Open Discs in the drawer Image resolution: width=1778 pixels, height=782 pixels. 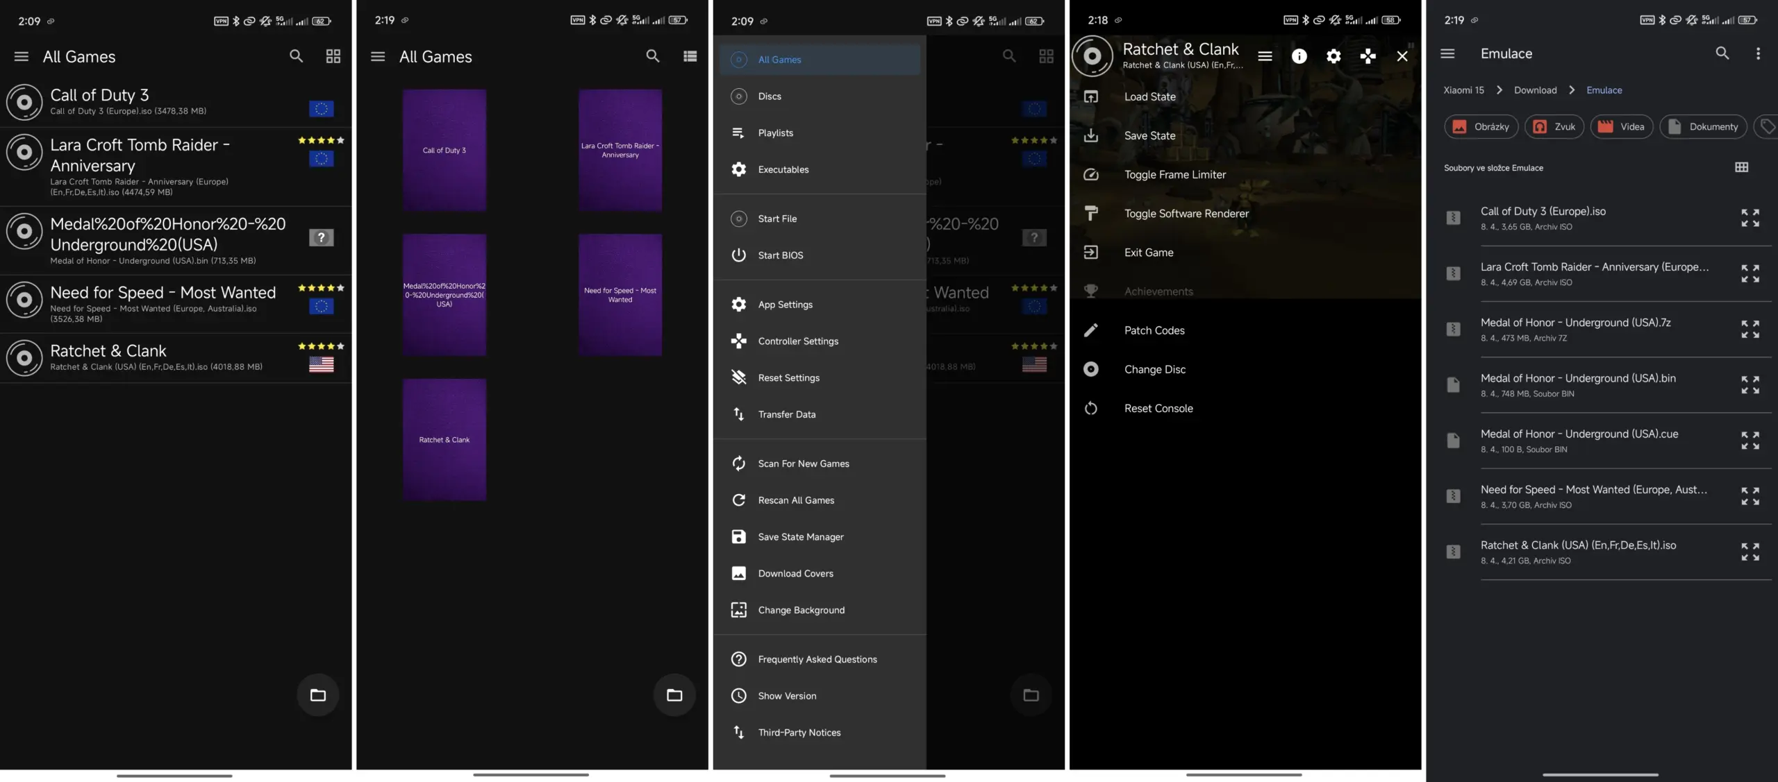(x=820, y=96)
